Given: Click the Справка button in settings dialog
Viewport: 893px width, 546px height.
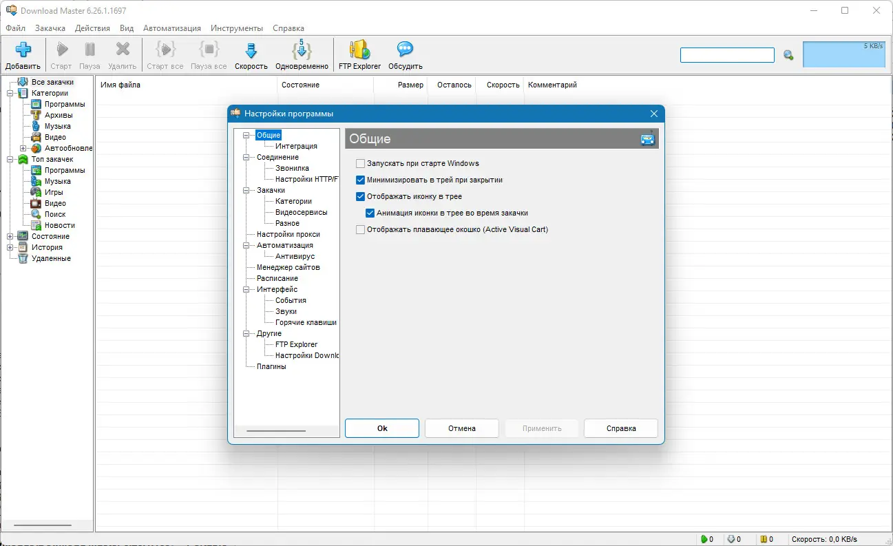Looking at the screenshot, I should pyautogui.click(x=621, y=428).
